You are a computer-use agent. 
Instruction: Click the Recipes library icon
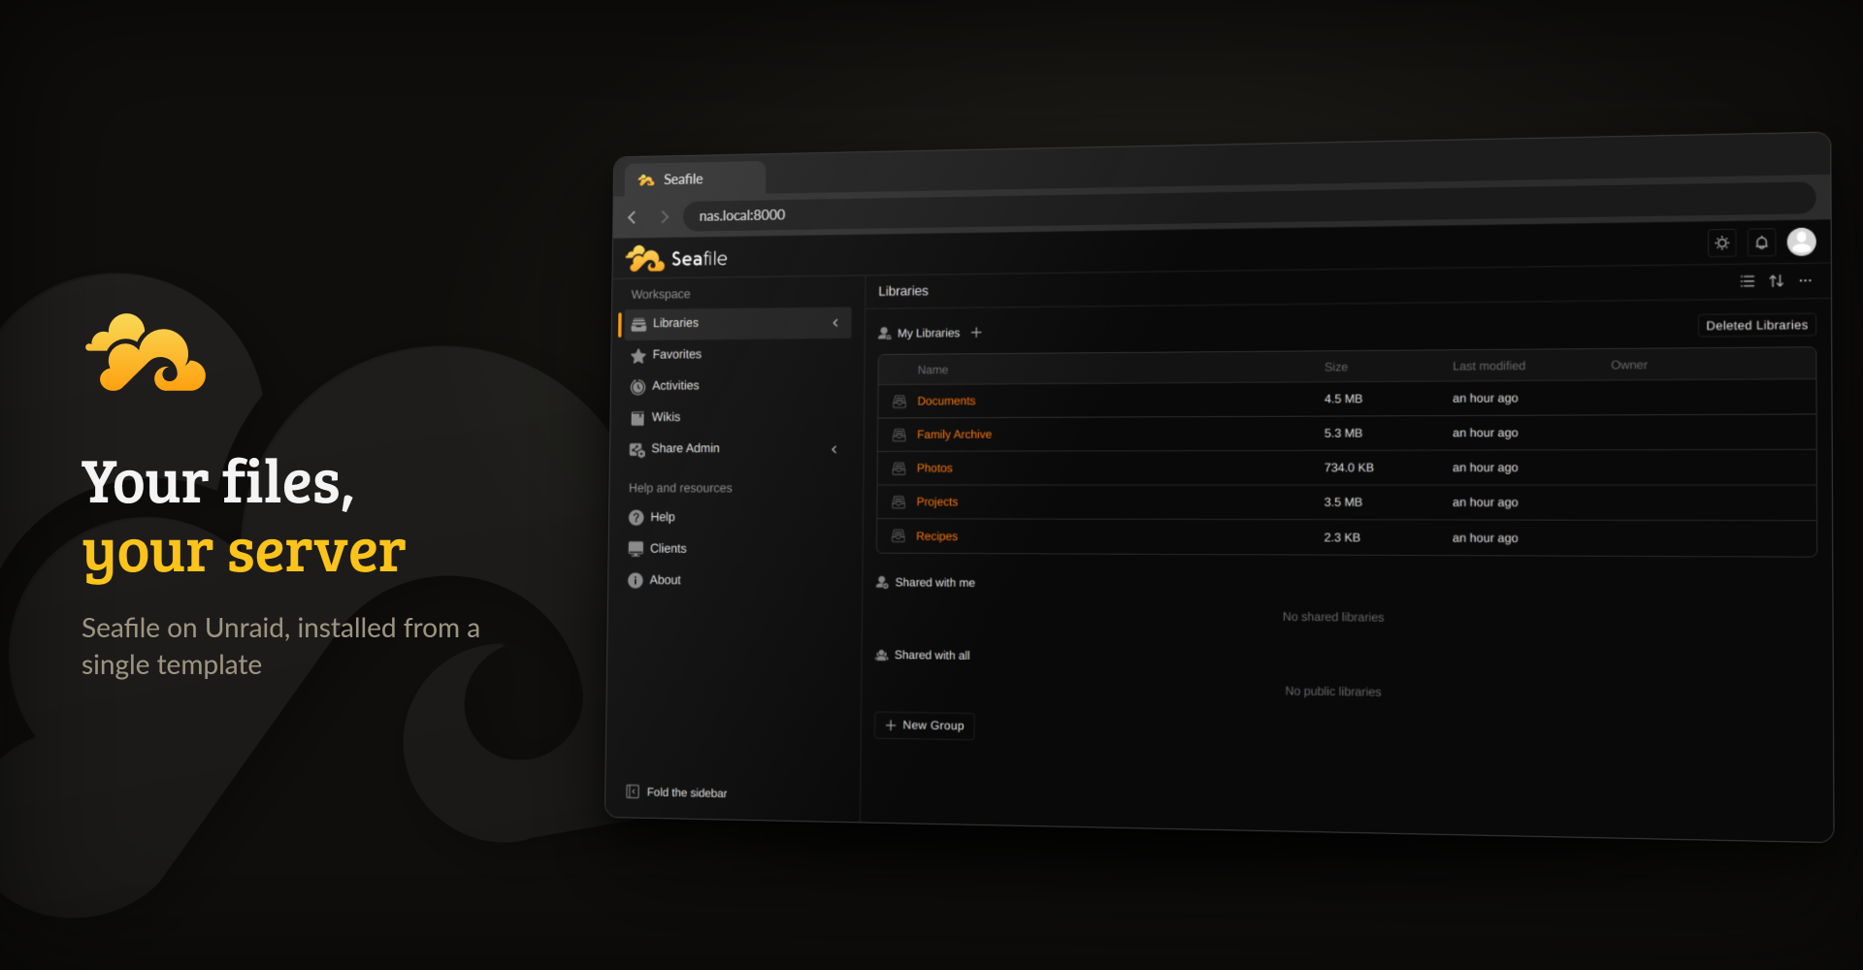899,536
